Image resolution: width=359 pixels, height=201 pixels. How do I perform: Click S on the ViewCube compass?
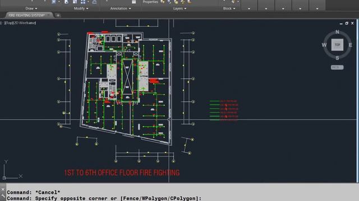tap(337, 58)
